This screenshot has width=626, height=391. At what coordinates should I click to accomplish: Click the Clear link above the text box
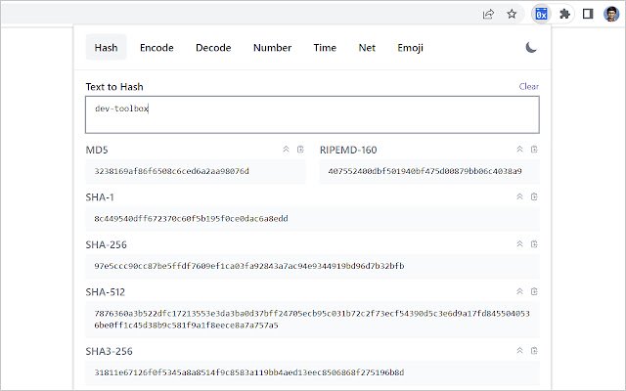529,87
